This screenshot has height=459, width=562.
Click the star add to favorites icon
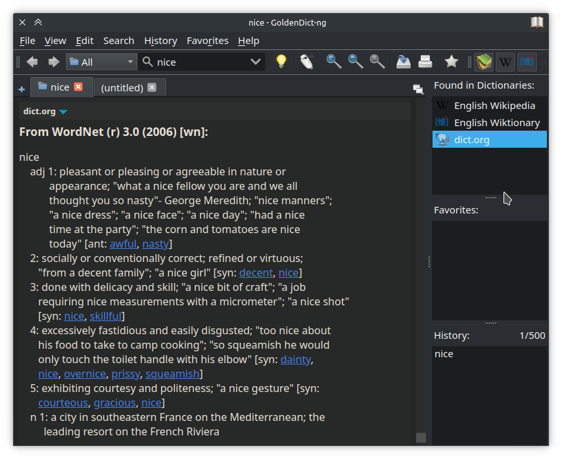coord(451,62)
